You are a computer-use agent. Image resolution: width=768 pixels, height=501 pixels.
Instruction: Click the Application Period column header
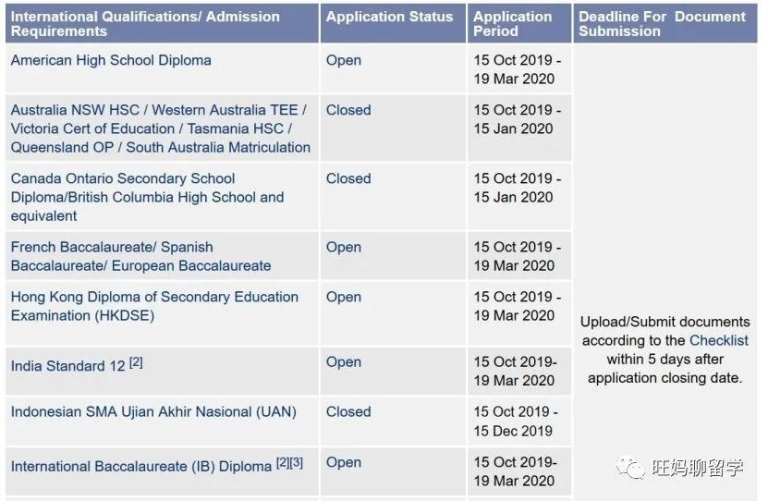[x=519, y=23]
